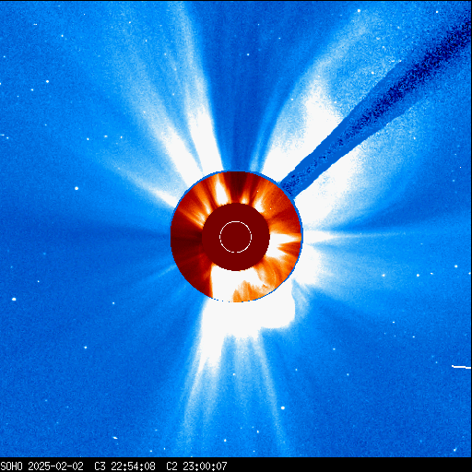Click the bright star near the left edge
The height and width of the screenshot is (472, 472).
[x=14, y=299]
